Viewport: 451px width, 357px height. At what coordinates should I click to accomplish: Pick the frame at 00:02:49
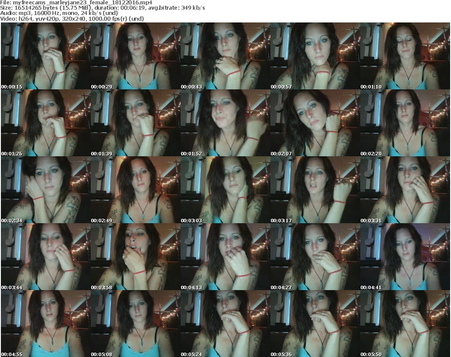136,190
